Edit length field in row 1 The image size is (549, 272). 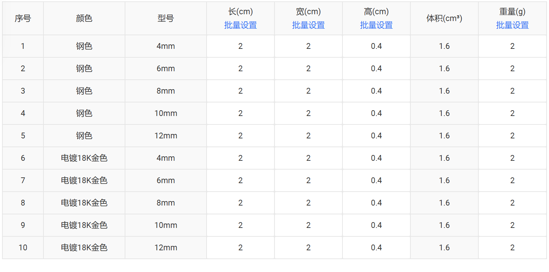point(240,46)
